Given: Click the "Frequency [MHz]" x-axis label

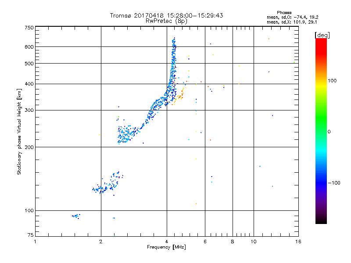Looking at the screenshot, I should coord(166,247).
